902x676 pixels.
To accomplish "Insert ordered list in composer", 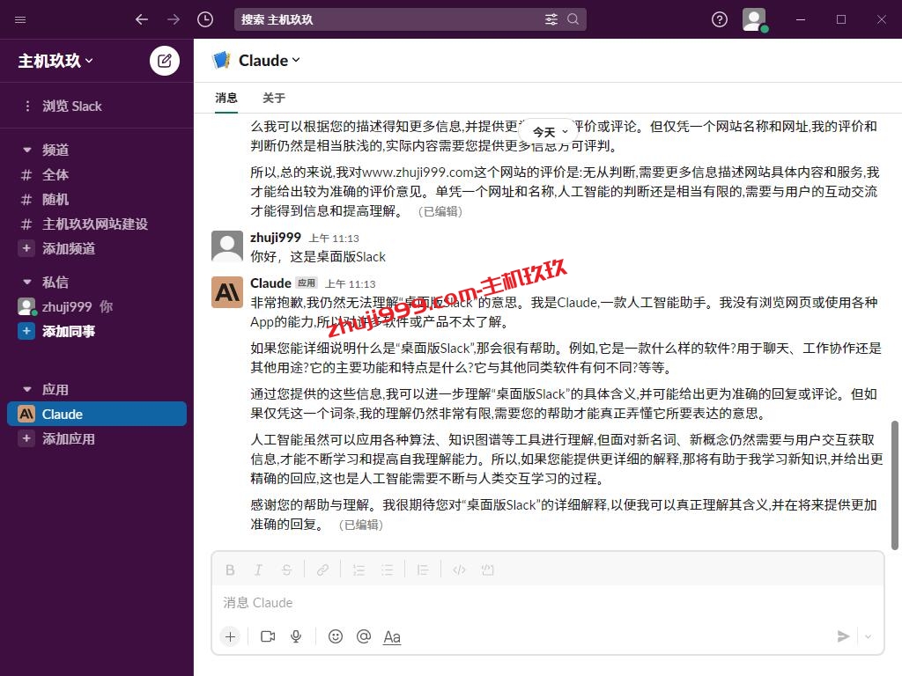I will coord(359,570).
